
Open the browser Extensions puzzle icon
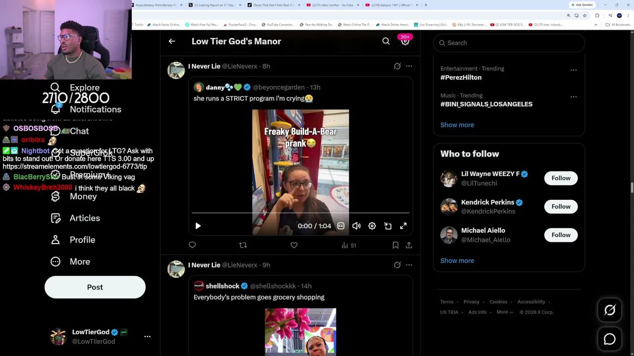coord(597,16)
